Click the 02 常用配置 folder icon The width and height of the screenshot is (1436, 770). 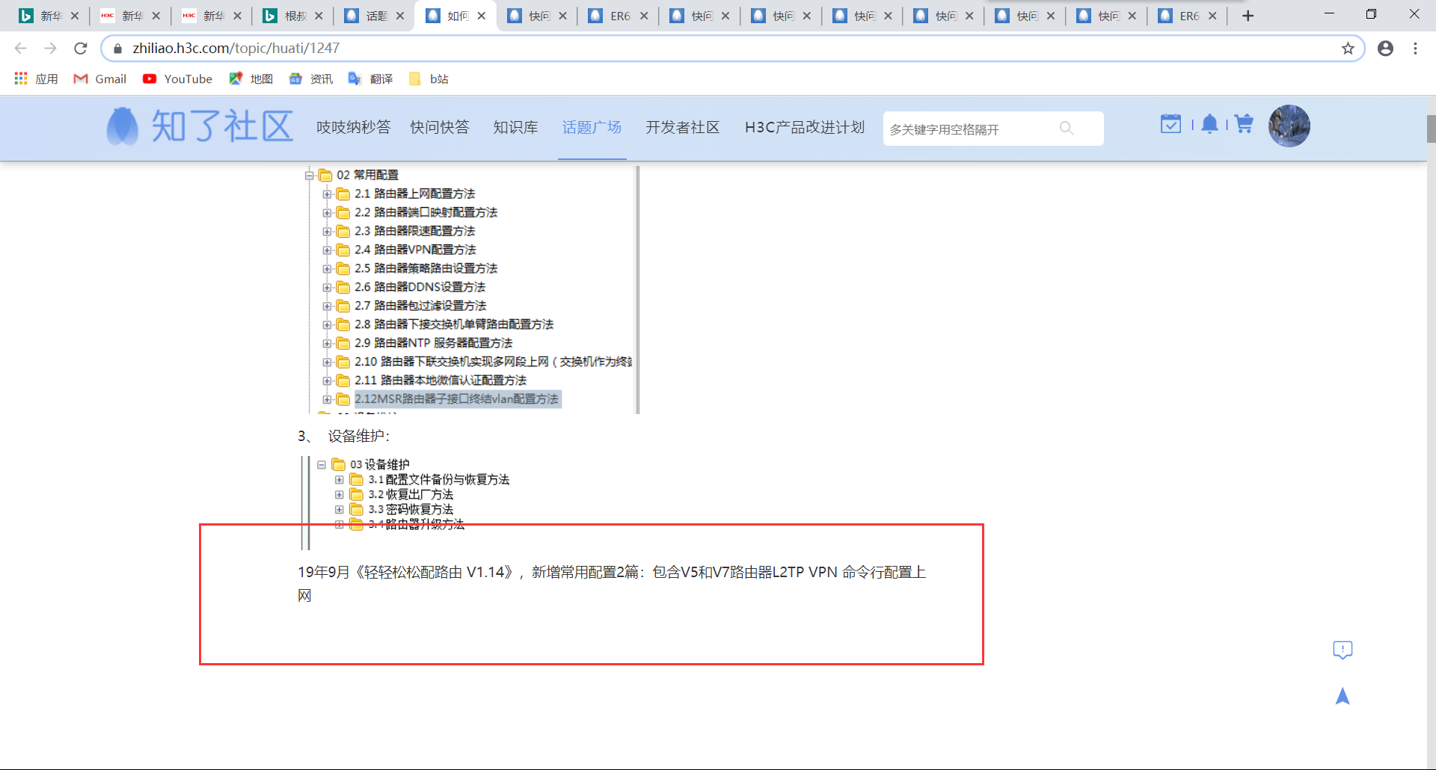325,176
